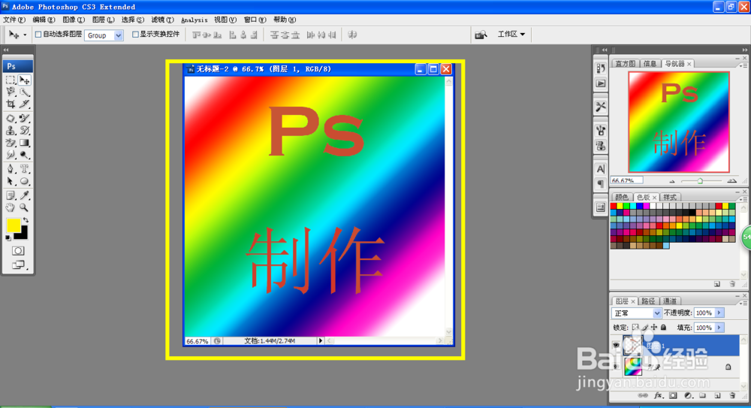Viewport: 751px width, 408px height.
Task: Select the Crop tool
Action: [x=11, y=104]
